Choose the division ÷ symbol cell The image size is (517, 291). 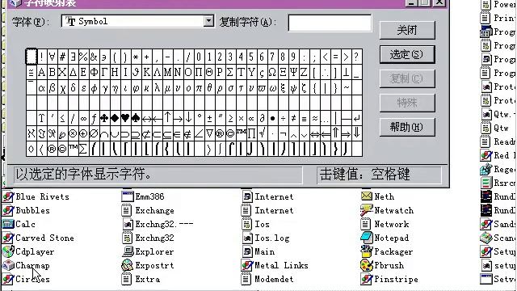click(x=283, y=118)
